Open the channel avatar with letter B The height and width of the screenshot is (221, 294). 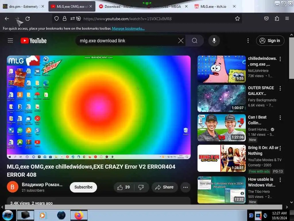coord(13,187)
